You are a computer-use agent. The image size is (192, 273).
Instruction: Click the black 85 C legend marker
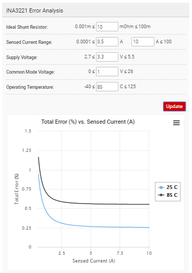click(x=161, y=195)
